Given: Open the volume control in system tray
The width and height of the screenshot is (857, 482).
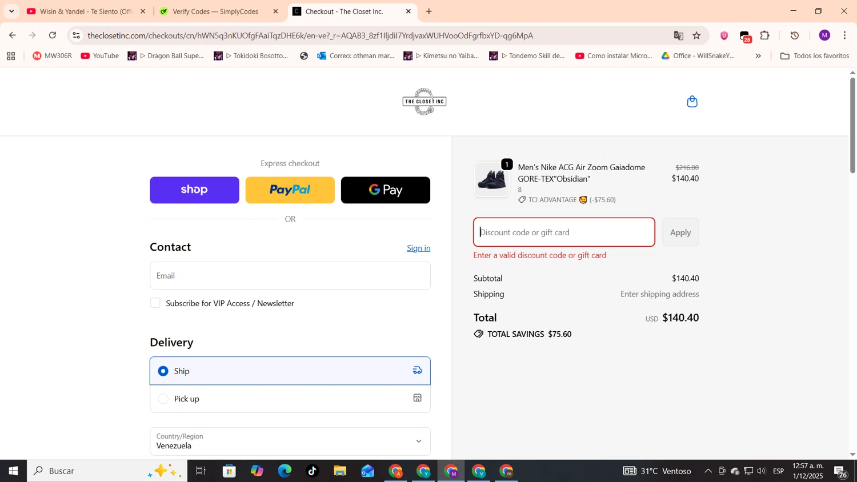Looking at the screenshot, I should coord(762,471).
